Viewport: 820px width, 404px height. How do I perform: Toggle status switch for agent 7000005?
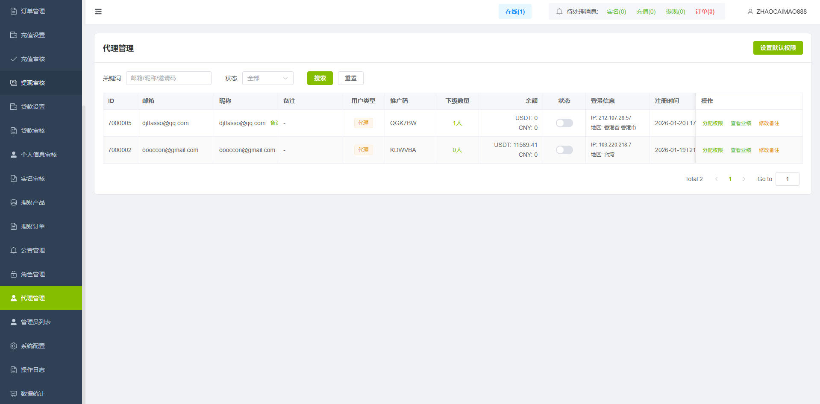click(x=564, y=123)
